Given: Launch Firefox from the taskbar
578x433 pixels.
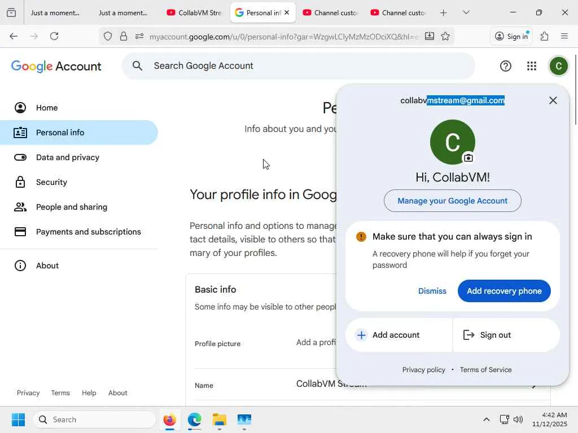Looking at the screenshot, I should 169,419.
